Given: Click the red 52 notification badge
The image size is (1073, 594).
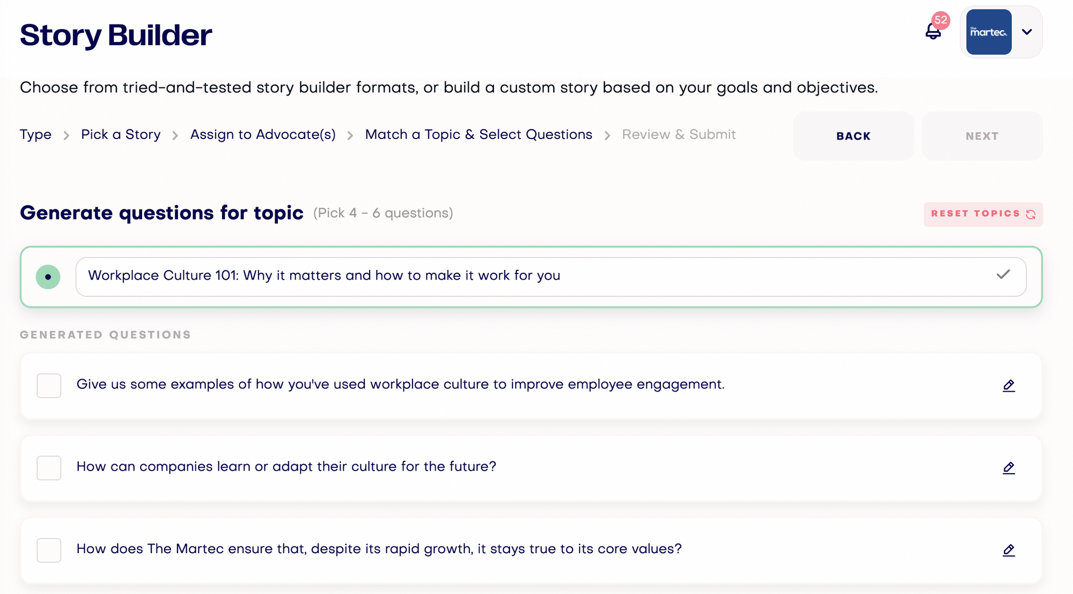Looking at the screenshot, I should point(941,20).
